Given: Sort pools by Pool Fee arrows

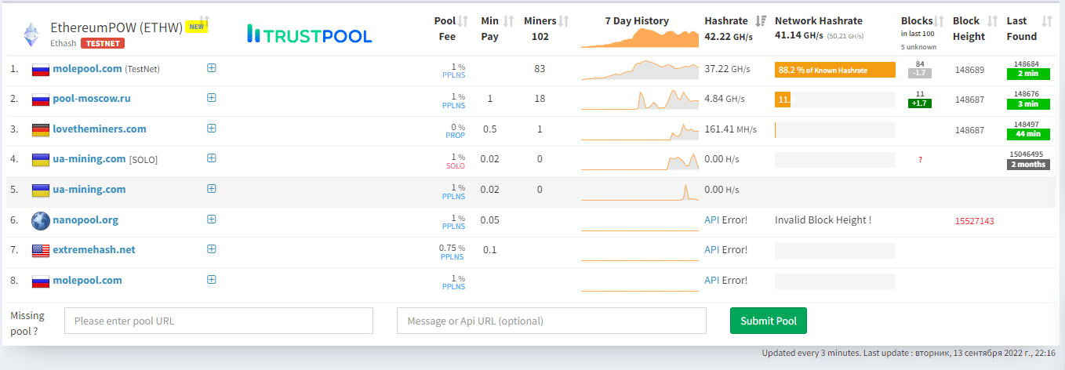Looking at the screenshot, I should 463,21.
